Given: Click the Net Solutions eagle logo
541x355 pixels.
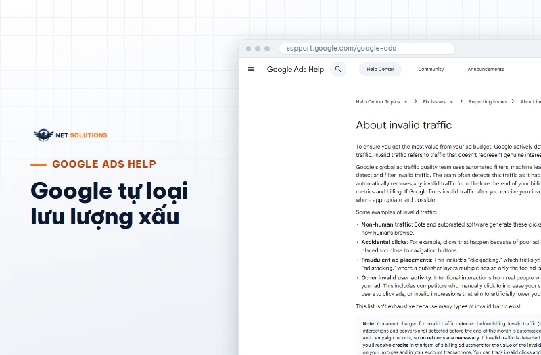Looking at the screenshot, I should (x=43, y=135).
